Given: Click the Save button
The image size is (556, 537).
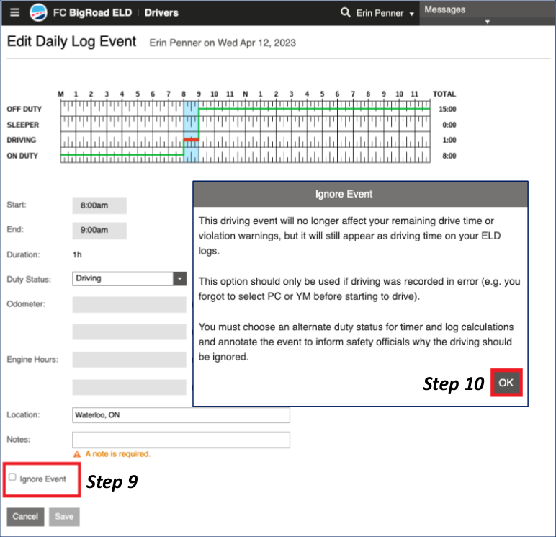Looking at the screenshot, I should click(x=64, y=517).
